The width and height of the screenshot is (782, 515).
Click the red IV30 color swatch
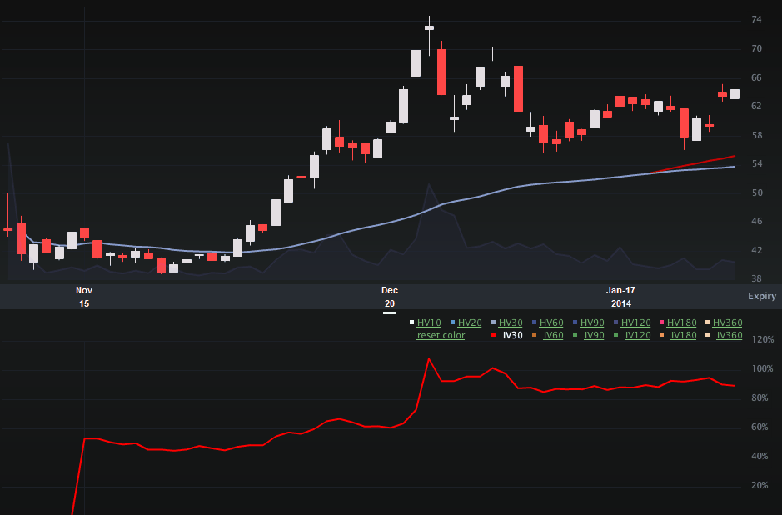494,335
